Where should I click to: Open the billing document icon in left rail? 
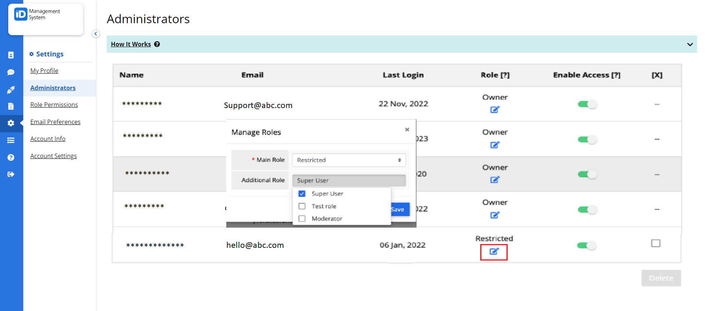(x=11, y=106)
